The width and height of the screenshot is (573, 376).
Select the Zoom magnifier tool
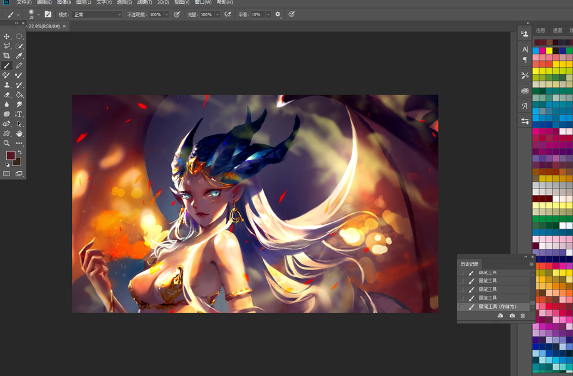coord(6,144)
